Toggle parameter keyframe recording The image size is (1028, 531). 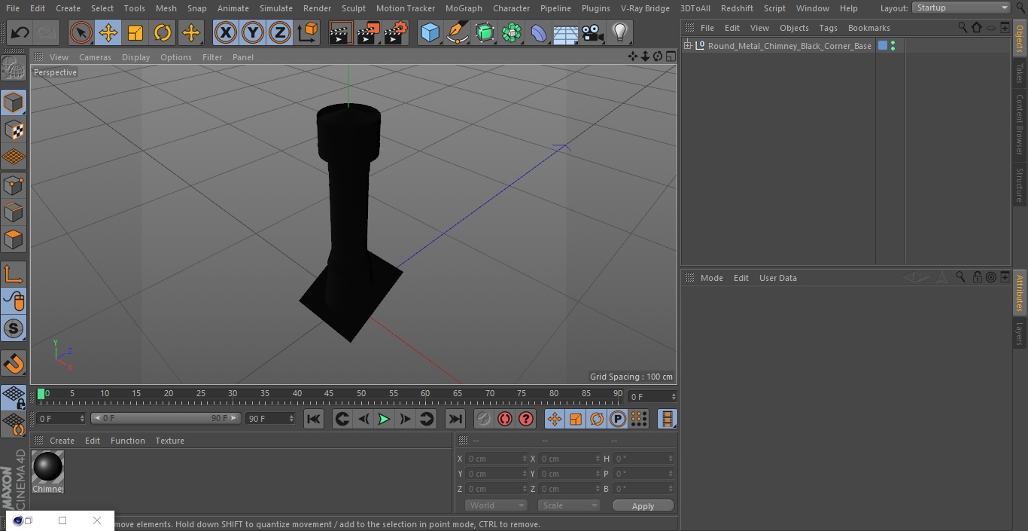[x=618, y=419]
